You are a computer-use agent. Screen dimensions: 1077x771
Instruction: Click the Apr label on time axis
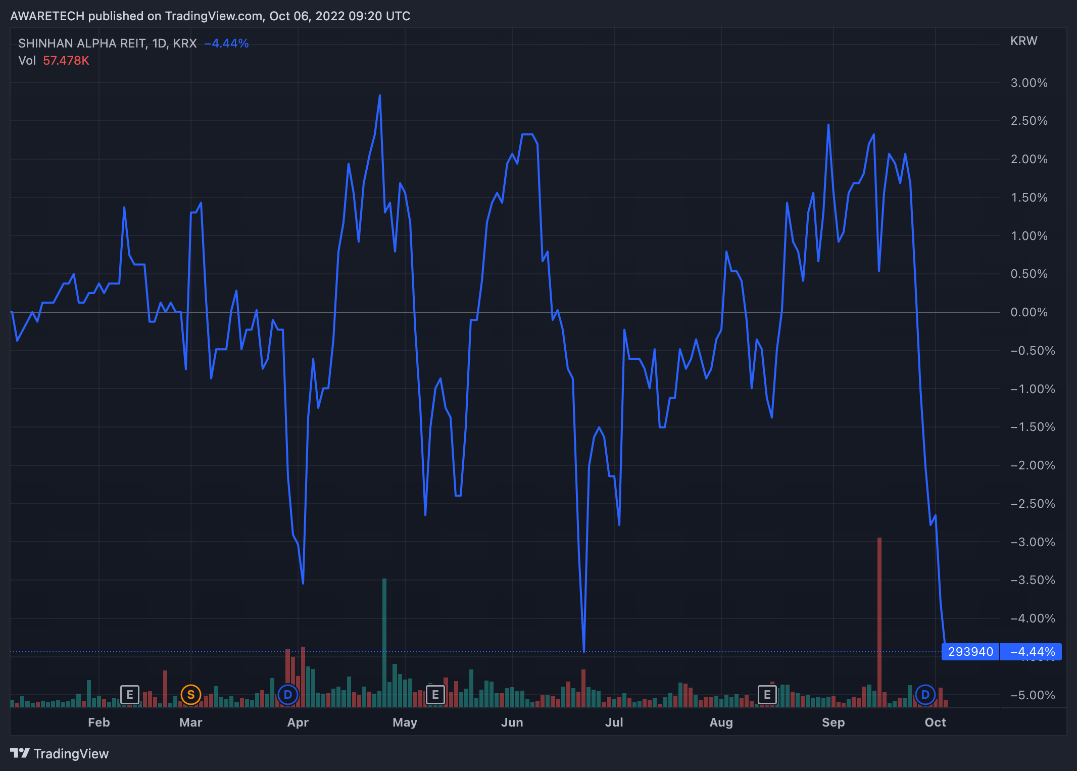[298, 722]
